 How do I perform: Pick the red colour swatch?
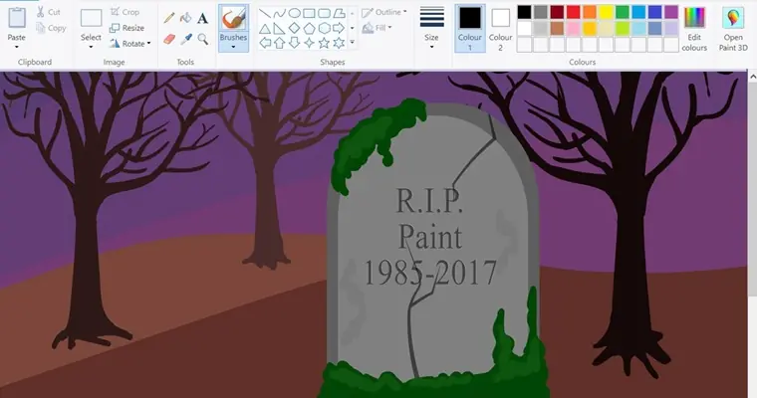[573, 12]
